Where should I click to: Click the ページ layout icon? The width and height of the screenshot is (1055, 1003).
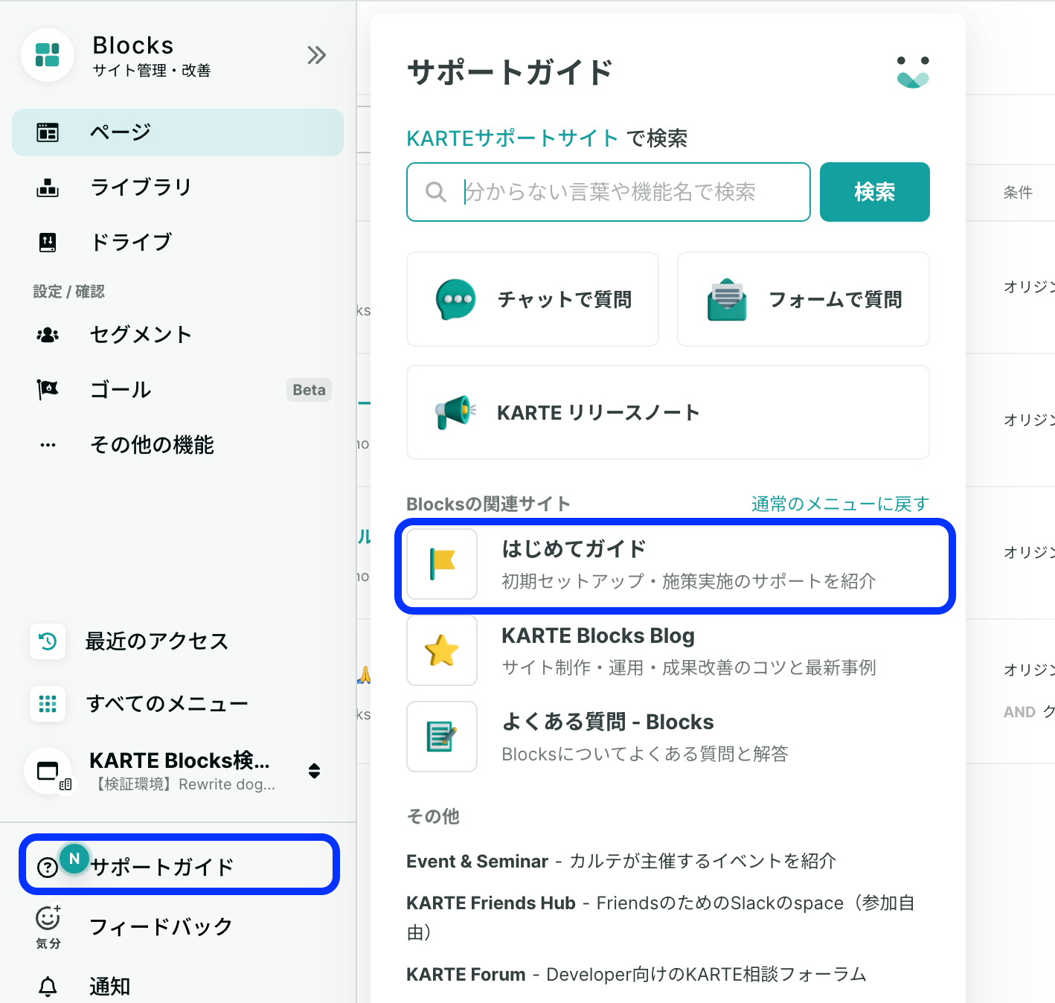48,132
